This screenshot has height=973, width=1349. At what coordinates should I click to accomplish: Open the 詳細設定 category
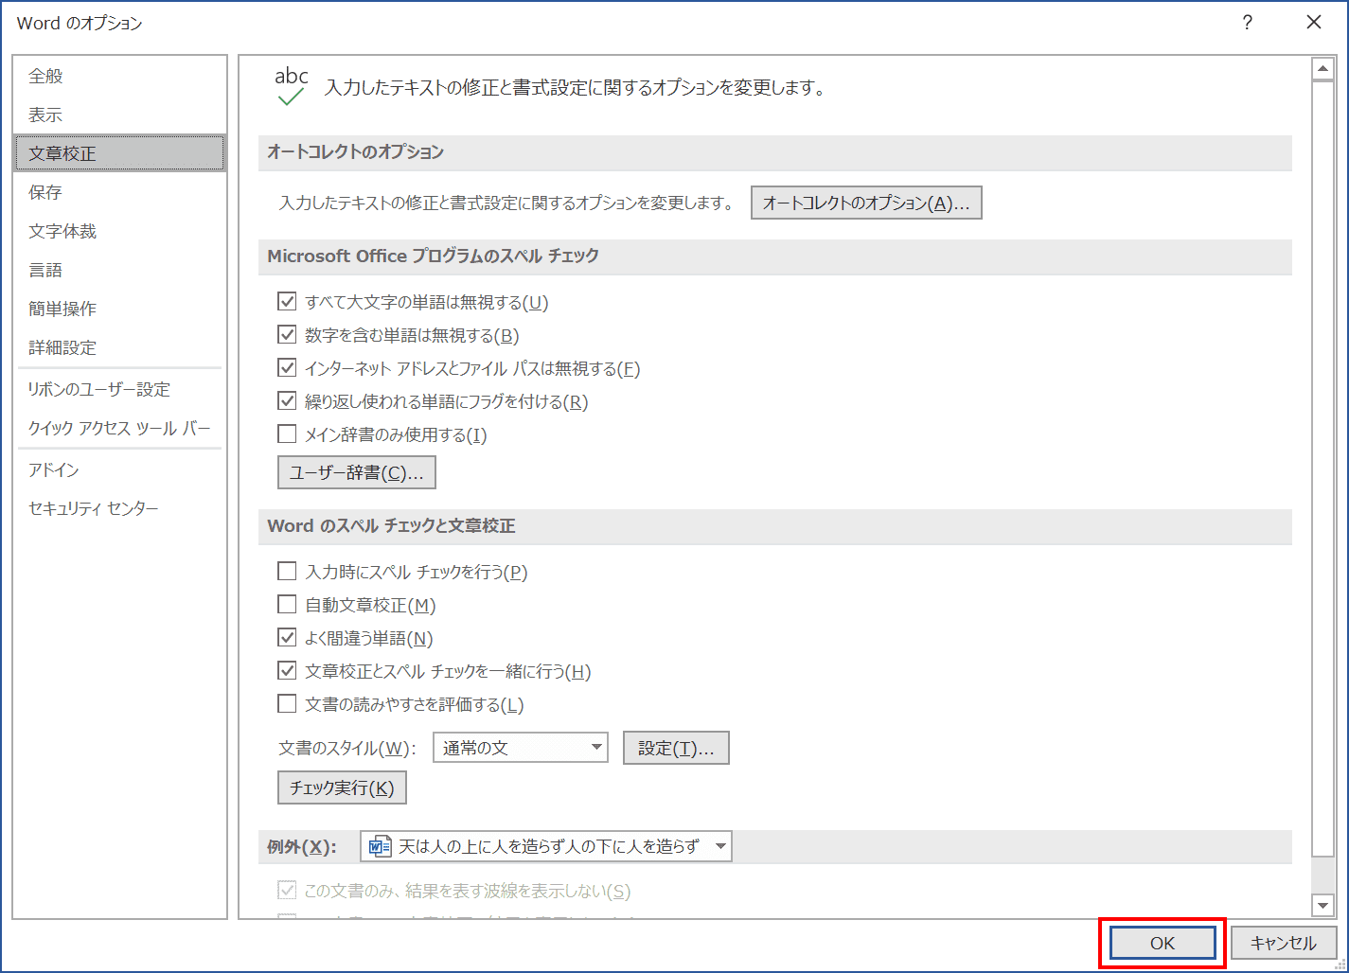(120, 347)
